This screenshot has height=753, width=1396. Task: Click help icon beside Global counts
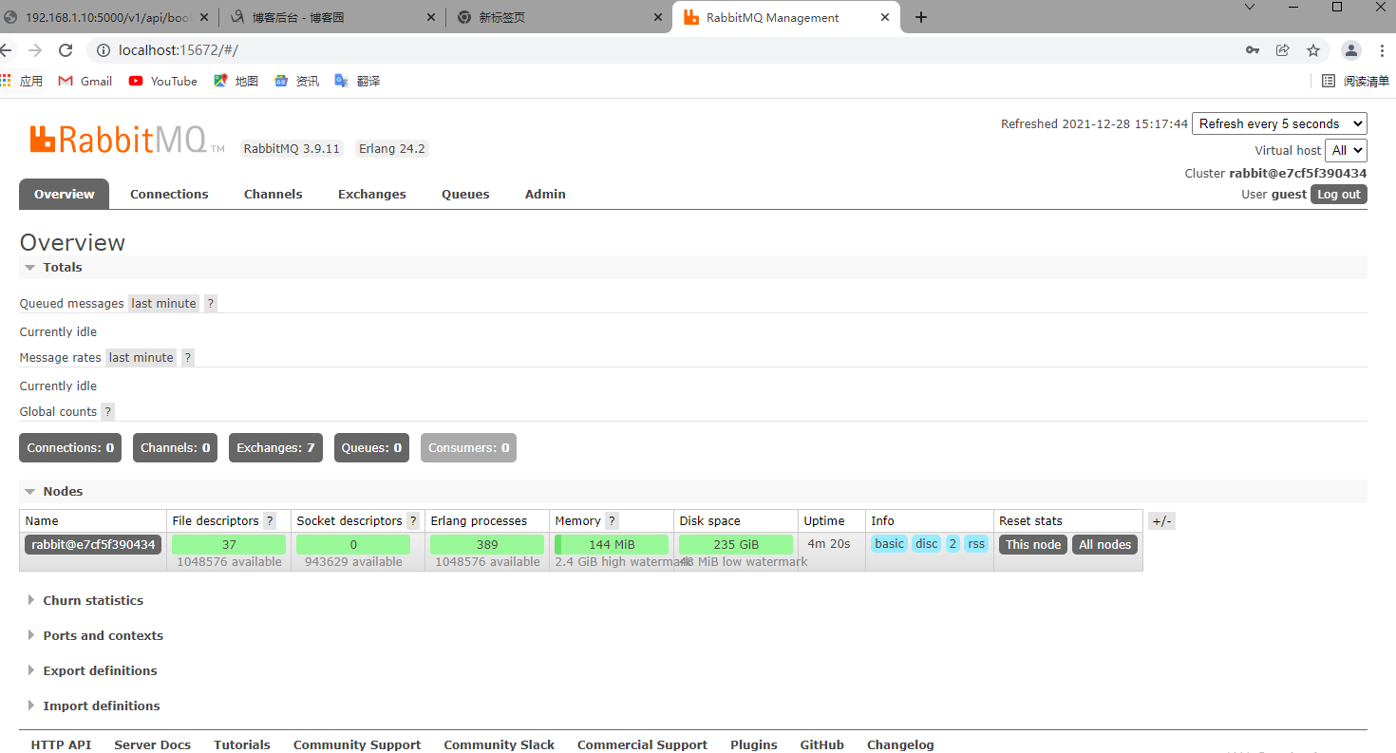click(107, 411)
